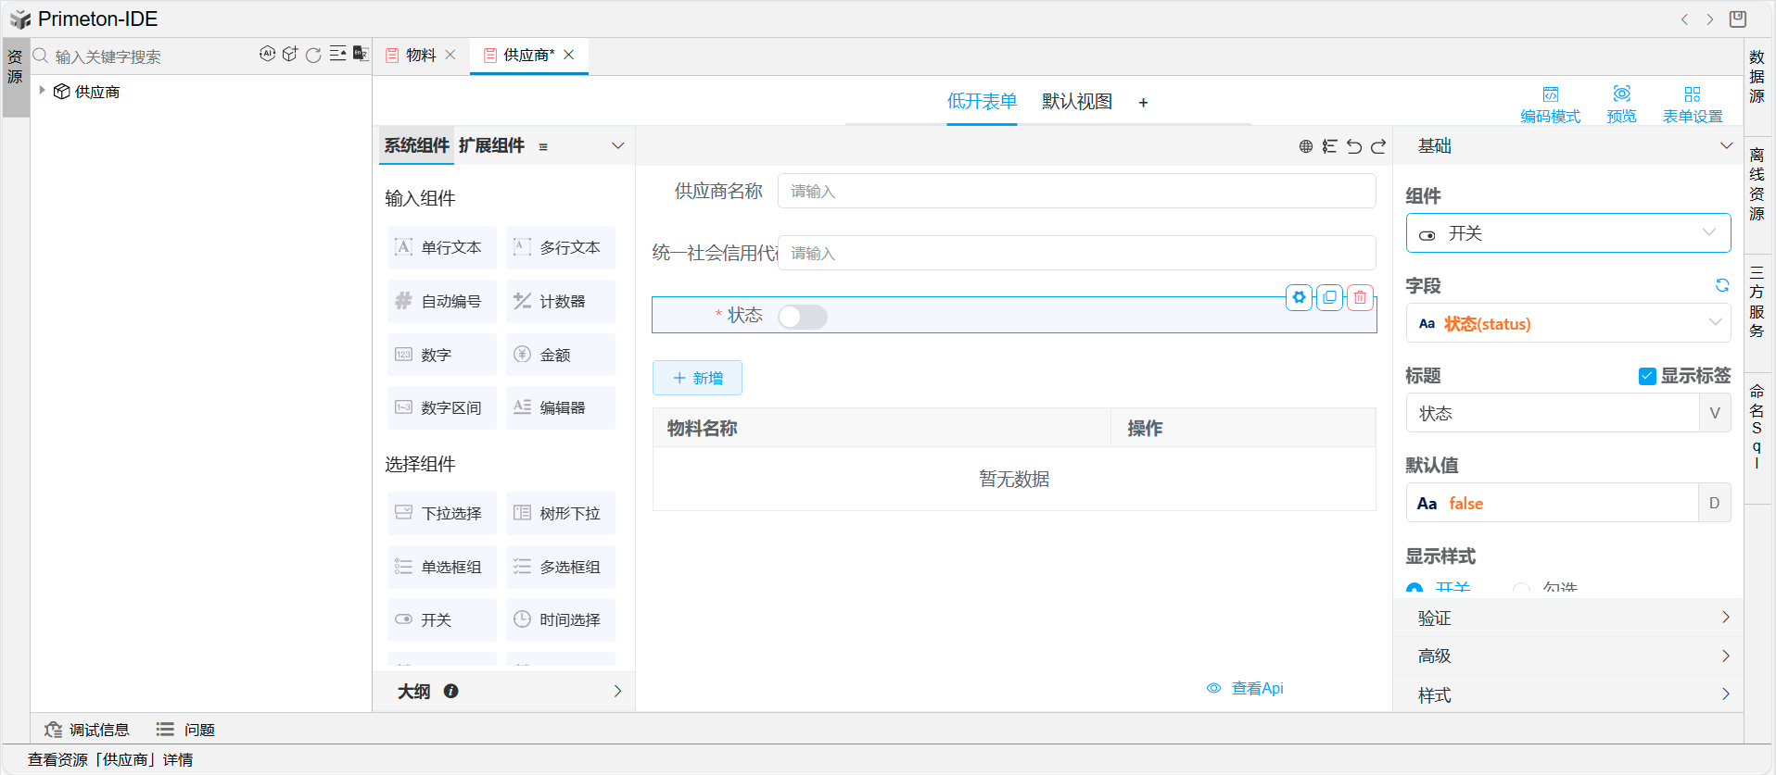1776x775 pixels.
Task: Refresh the resource tree
Action: [313, 56]
